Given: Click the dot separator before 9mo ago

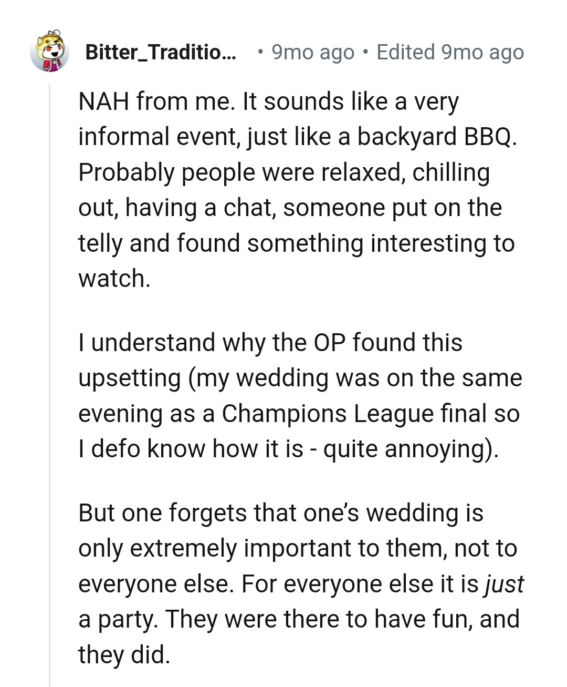Looking at the screenshot, I should pos(260,52).
